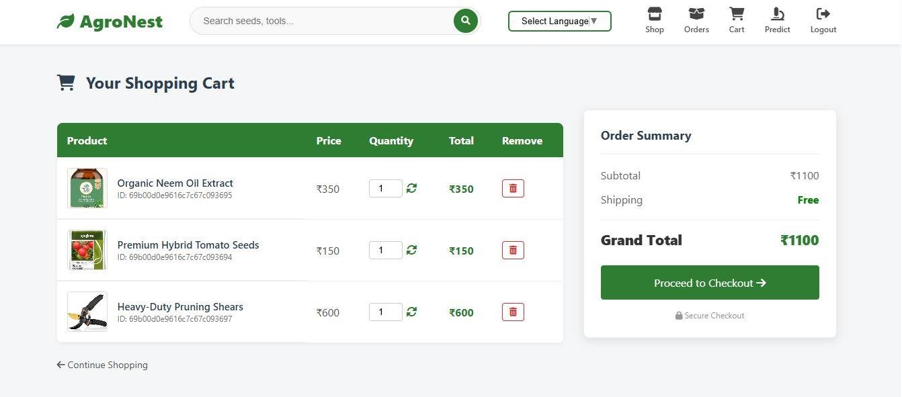Open the Cart nav icon
902x397 pixels.
coord(737,20)
